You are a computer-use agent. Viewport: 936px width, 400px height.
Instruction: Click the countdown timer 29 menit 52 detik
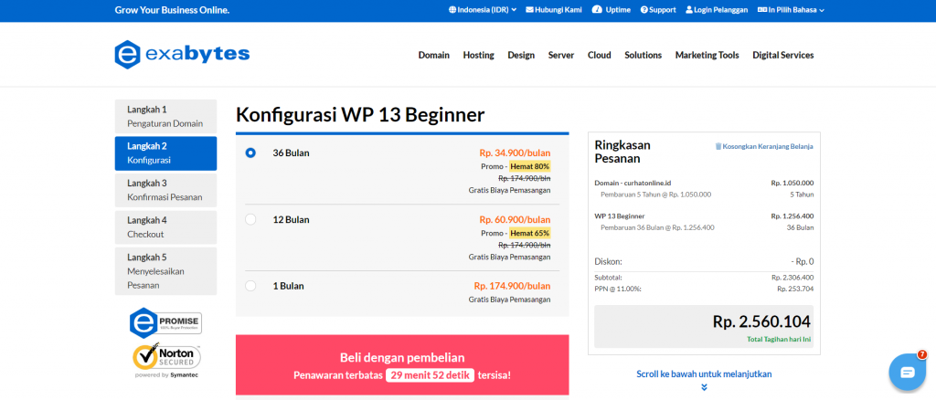coord(430,375)
